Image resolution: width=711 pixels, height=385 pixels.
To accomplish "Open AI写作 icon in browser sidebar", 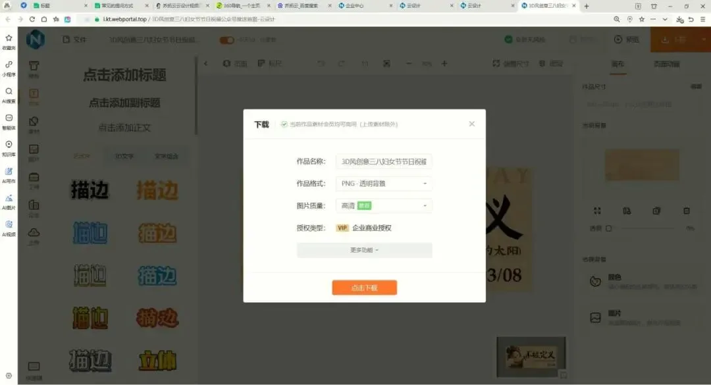I will click(9, 171).
